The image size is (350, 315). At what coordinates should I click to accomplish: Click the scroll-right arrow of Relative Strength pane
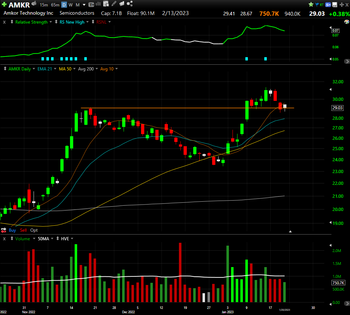pyautogui.click(x=347, y=61)
